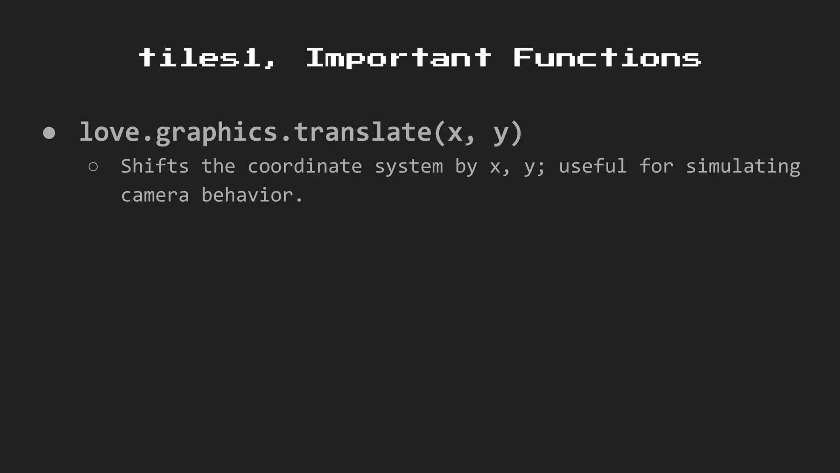840x473 pixels.
Task: Click "graphics" in the function name
Action: pyautogui.click(x=216, y=132)
